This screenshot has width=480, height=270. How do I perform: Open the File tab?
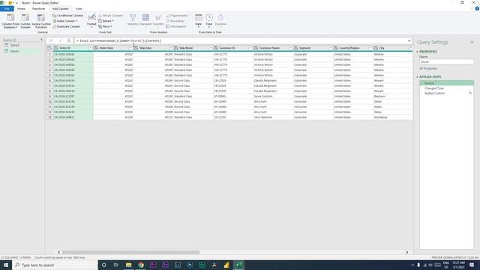7,9
